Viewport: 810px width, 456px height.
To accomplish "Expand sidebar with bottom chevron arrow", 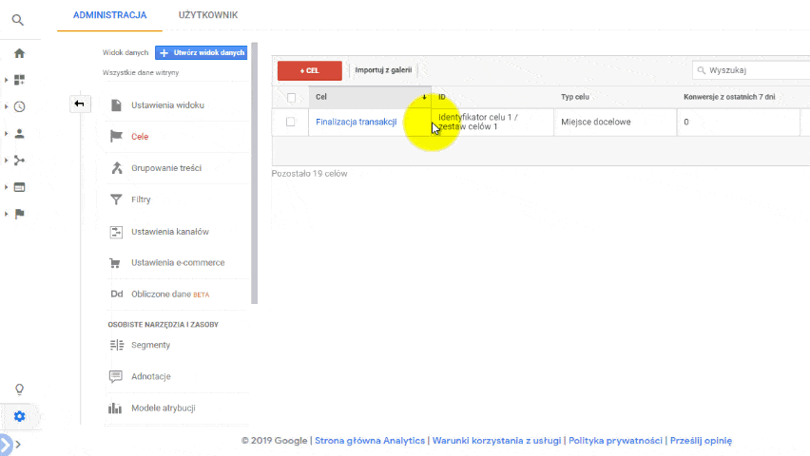I will pos(18,444).
